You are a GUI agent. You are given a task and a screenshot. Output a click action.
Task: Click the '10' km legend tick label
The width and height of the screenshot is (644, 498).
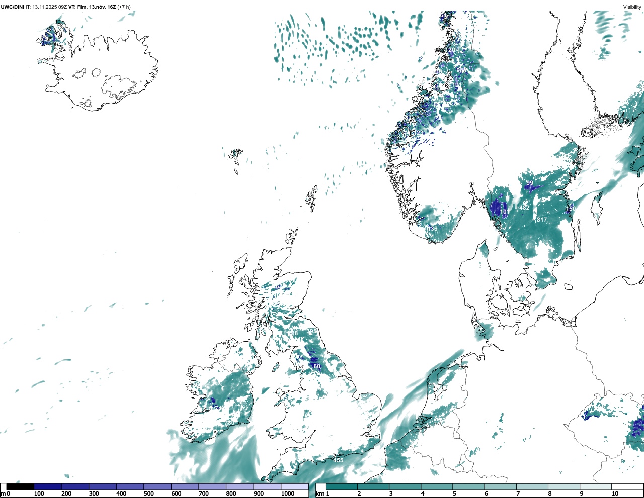pos(615,494)
